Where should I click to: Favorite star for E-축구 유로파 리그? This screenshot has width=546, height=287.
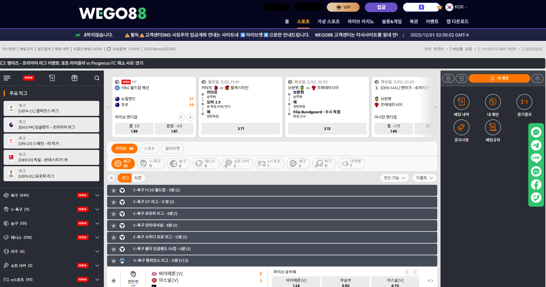pyautogui.click(x=114, y=214)
